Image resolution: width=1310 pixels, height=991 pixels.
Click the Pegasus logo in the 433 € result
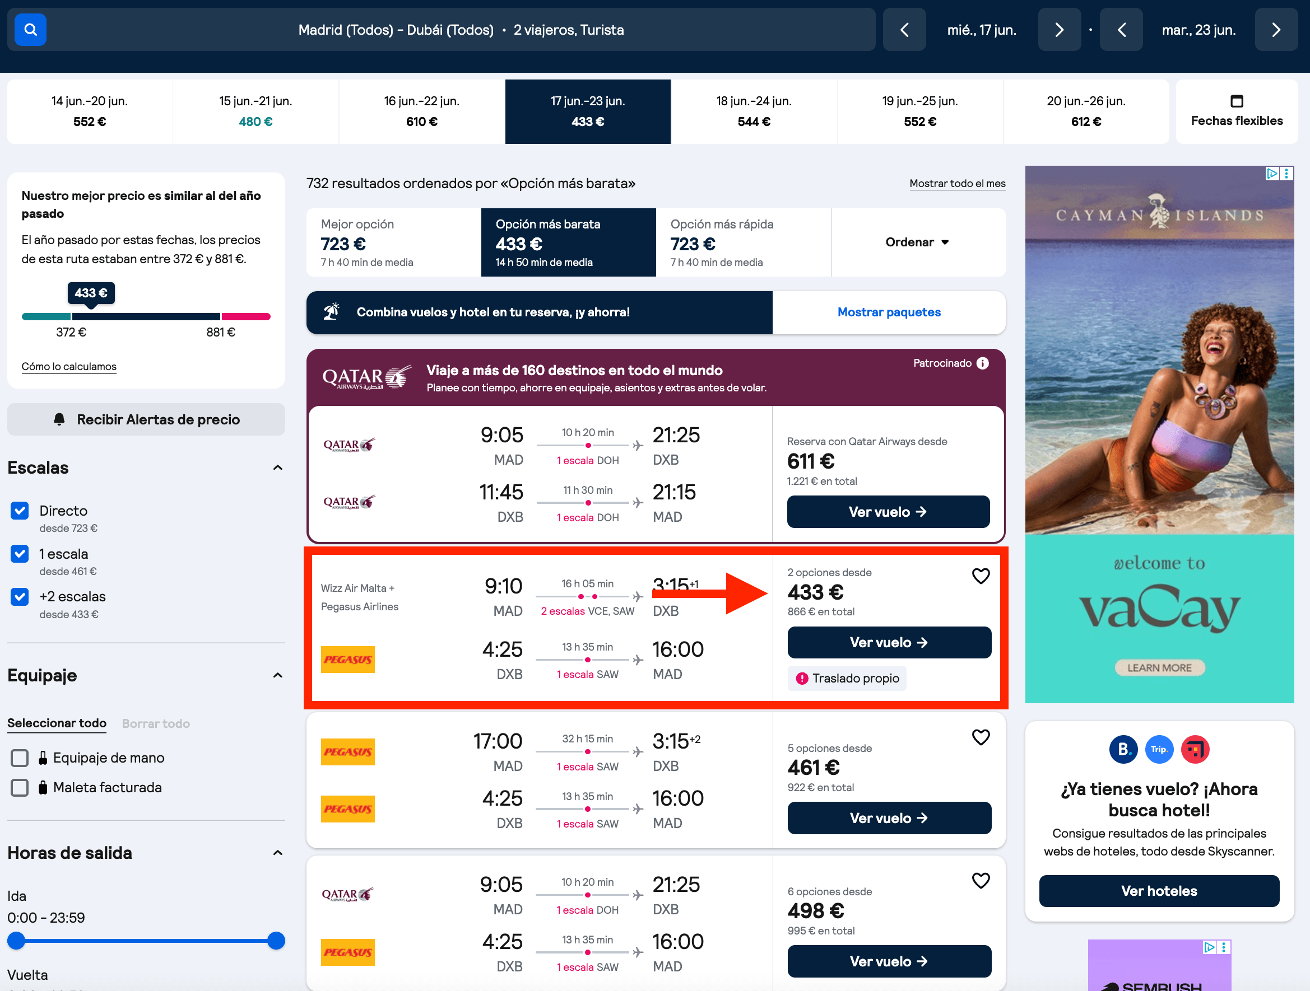pyautogui.click(x=347, y=660)
